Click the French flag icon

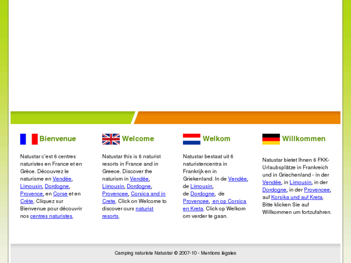click(29, 139)
